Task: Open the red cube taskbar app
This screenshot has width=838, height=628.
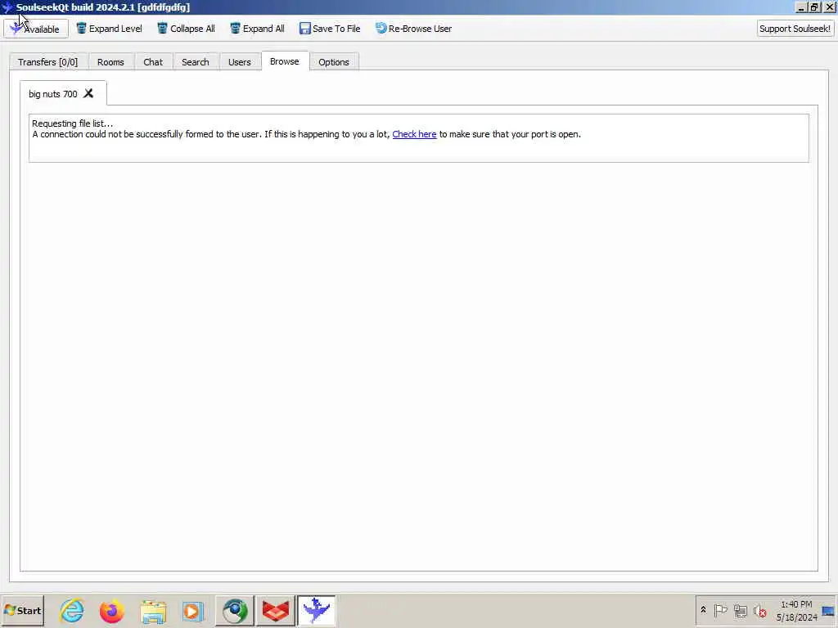Action: click(x=276, y=610)
